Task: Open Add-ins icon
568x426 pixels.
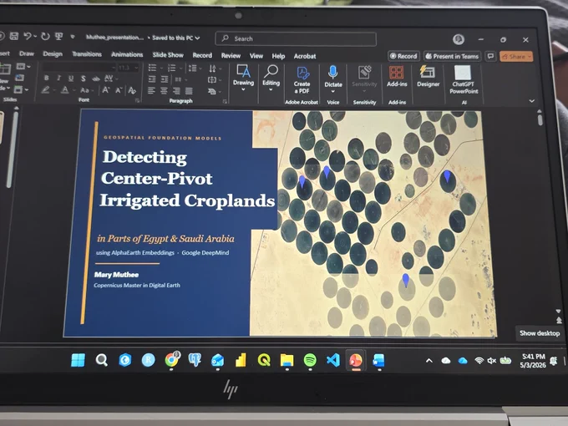Action: (397, 77)
